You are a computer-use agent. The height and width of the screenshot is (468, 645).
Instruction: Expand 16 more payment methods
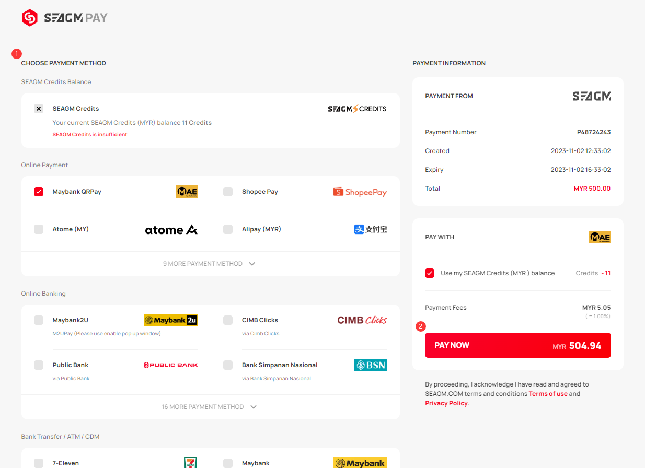tap(210, 407)
